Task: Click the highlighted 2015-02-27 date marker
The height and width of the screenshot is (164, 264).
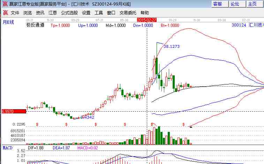Action: pos(147,20)
